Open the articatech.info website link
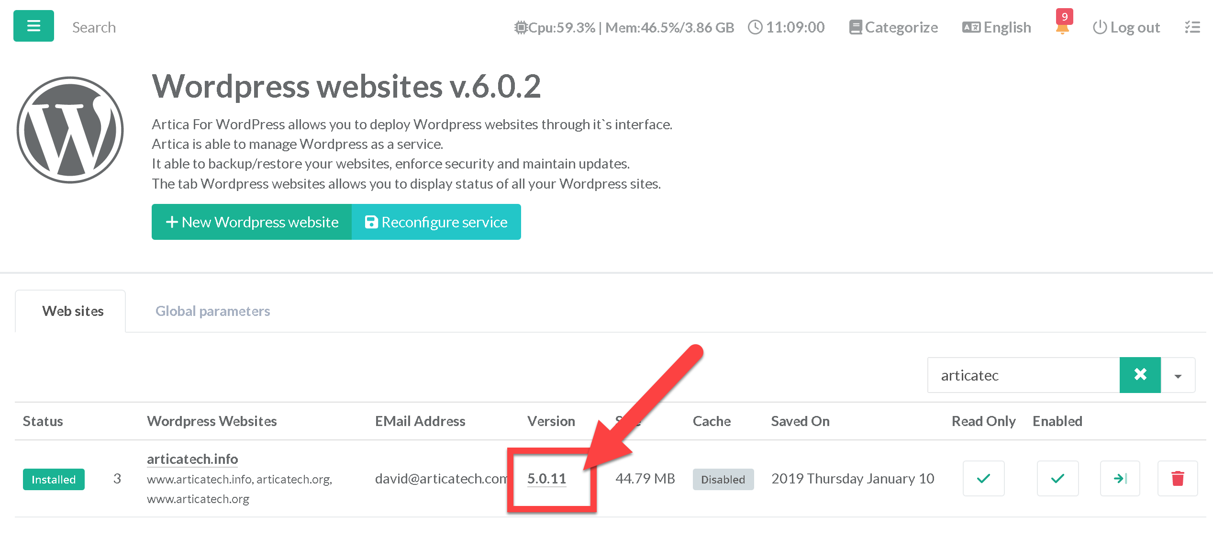1213x539 pixels. (192, 459)
